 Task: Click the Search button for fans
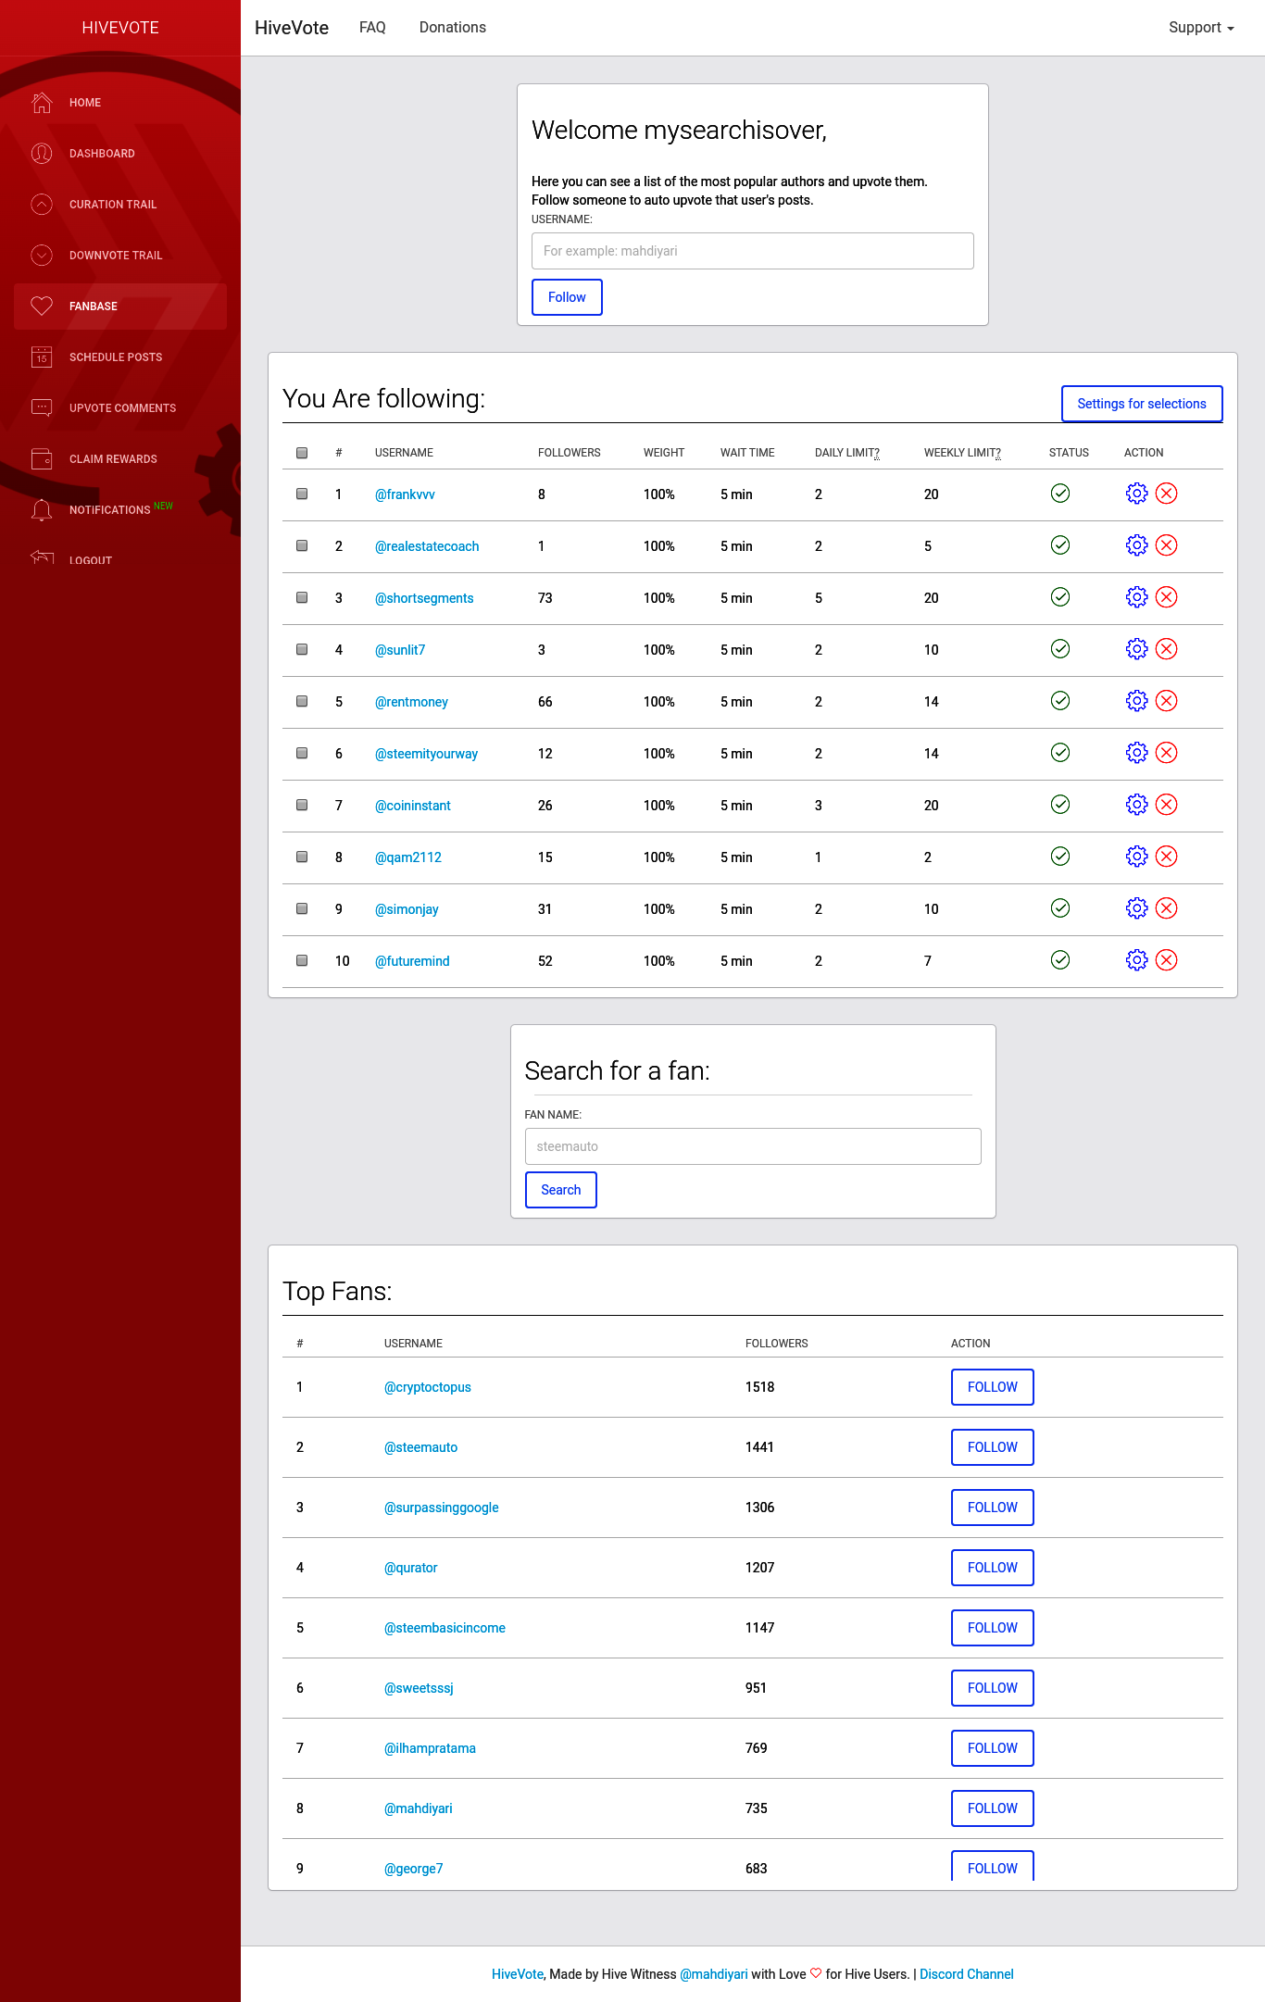[561, 1190]
